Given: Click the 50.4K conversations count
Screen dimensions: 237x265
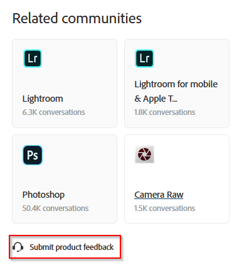Looking at the screenshot, I should pyautogui.click(x=55, y=208).
